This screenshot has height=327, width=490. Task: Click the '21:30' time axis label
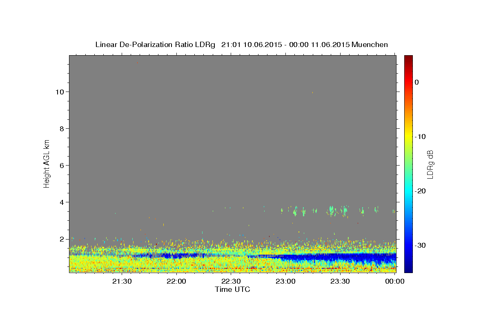pos(122,281)
